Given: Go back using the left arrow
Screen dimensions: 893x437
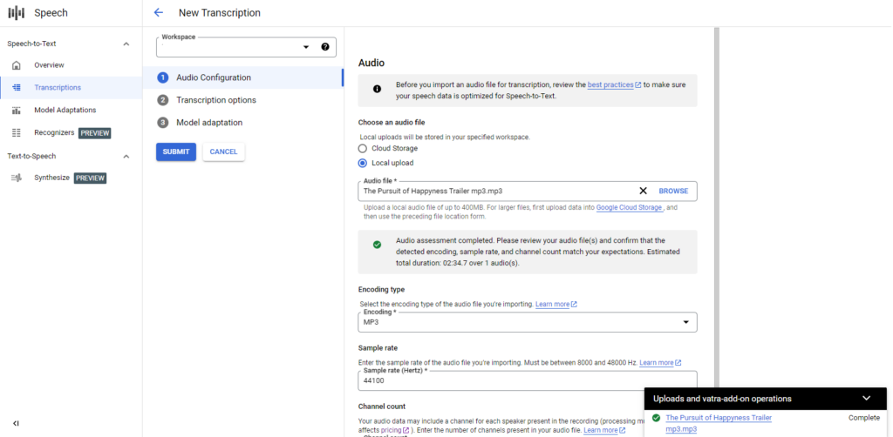Looking at the screenshot, I should (x=159, y=12).
